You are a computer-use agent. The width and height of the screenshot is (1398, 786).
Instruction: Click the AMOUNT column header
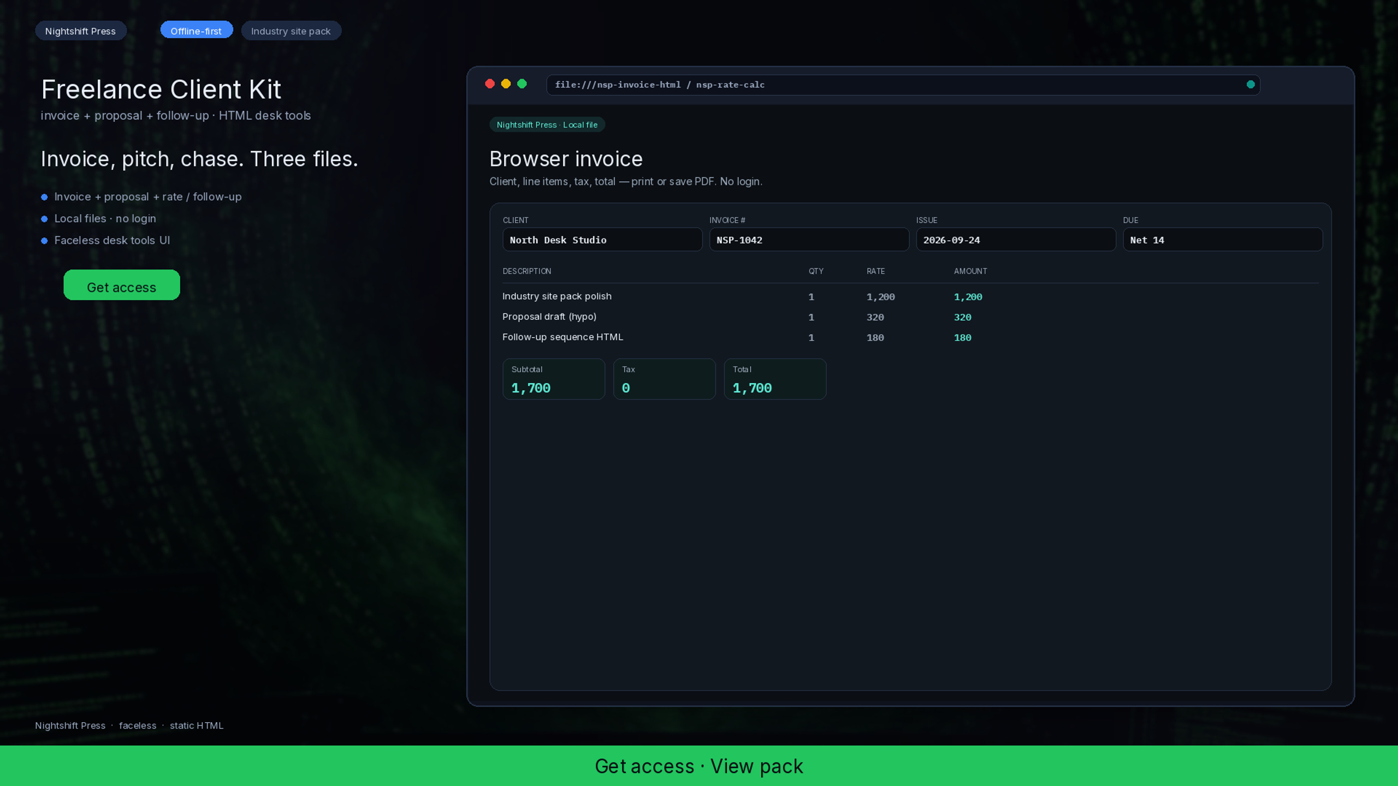(970, 271)
